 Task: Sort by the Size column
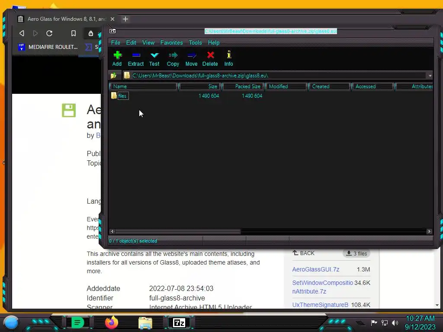pos(199,86)
